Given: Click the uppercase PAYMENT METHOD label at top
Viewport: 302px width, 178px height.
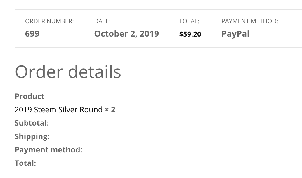Looking at the screenshot, I should (250, 21).
